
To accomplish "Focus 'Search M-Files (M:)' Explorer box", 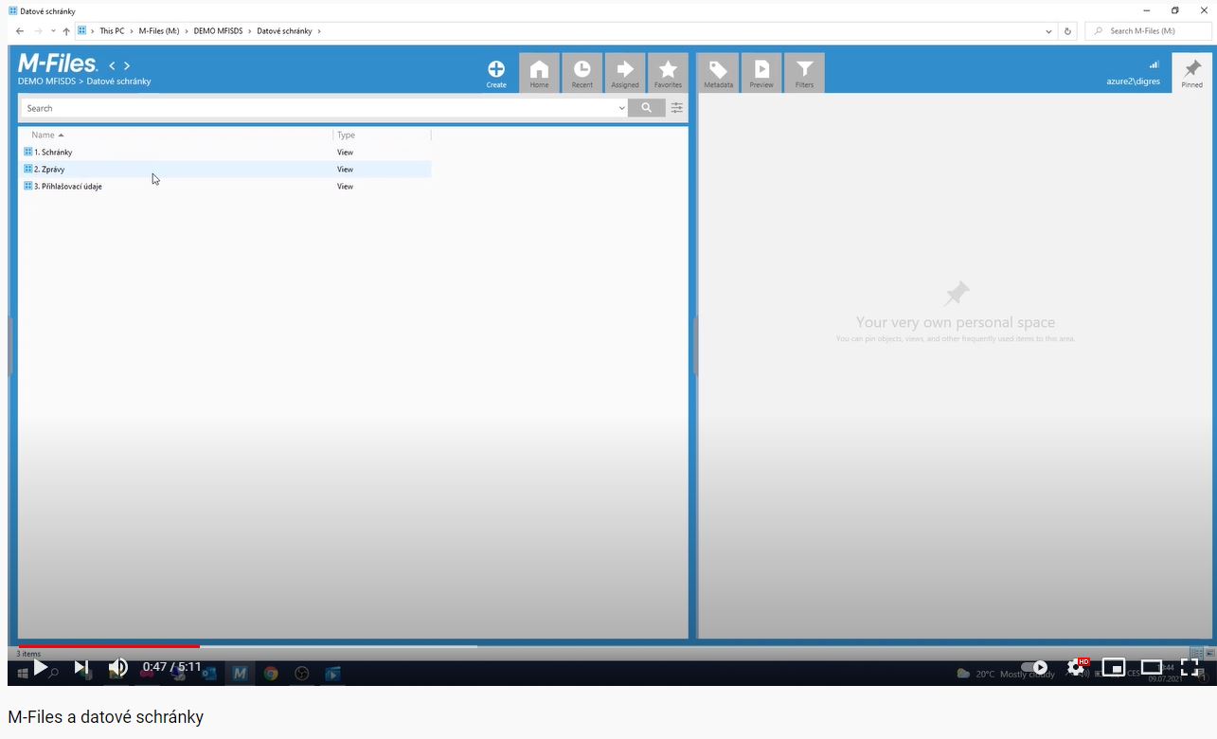I will pyautogui.click(x=1149, y=31).
